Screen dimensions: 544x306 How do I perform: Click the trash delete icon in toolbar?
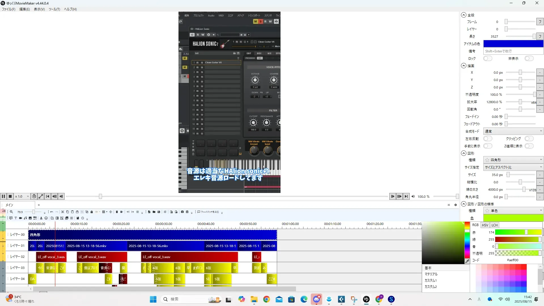(117, 212)
